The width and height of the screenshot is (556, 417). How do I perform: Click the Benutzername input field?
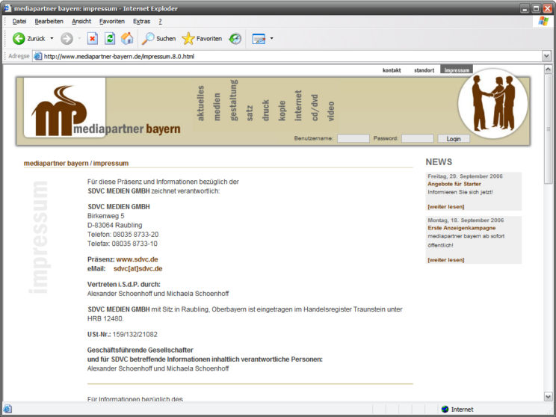[x=353, y=138]
